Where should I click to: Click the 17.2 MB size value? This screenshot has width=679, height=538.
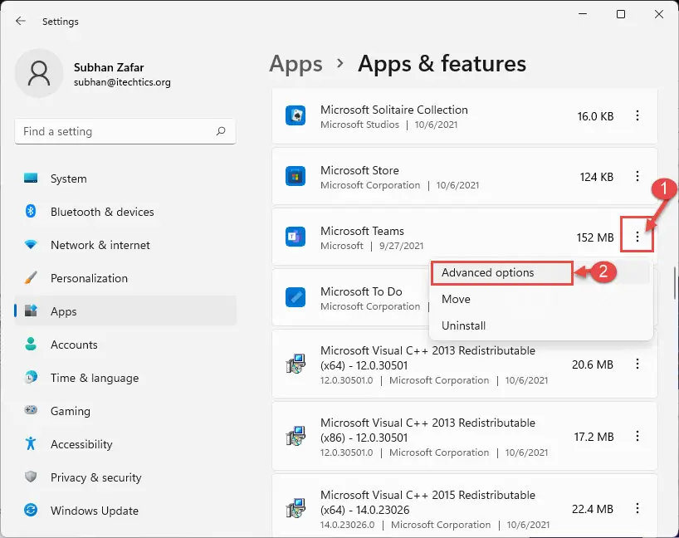(594, 437)
